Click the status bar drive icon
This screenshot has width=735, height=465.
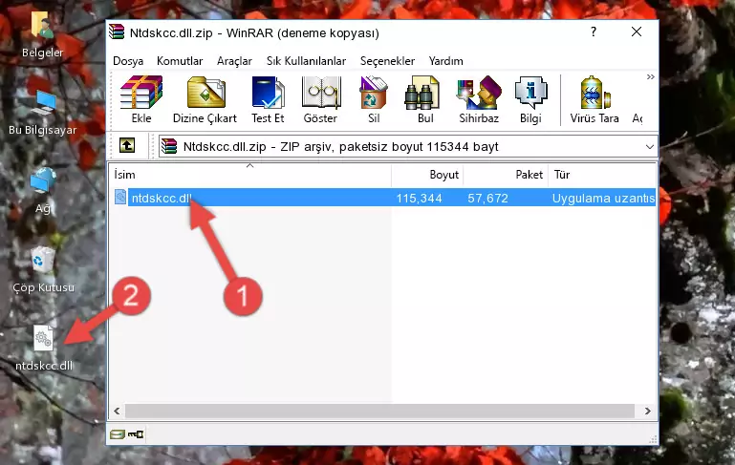118,434
